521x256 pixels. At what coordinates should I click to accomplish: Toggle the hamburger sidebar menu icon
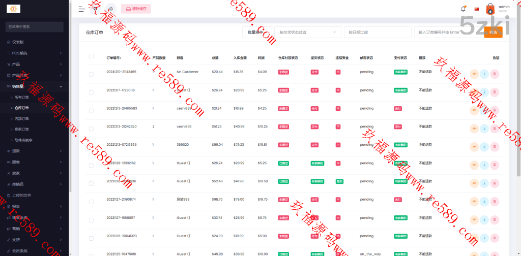[82, 9]
